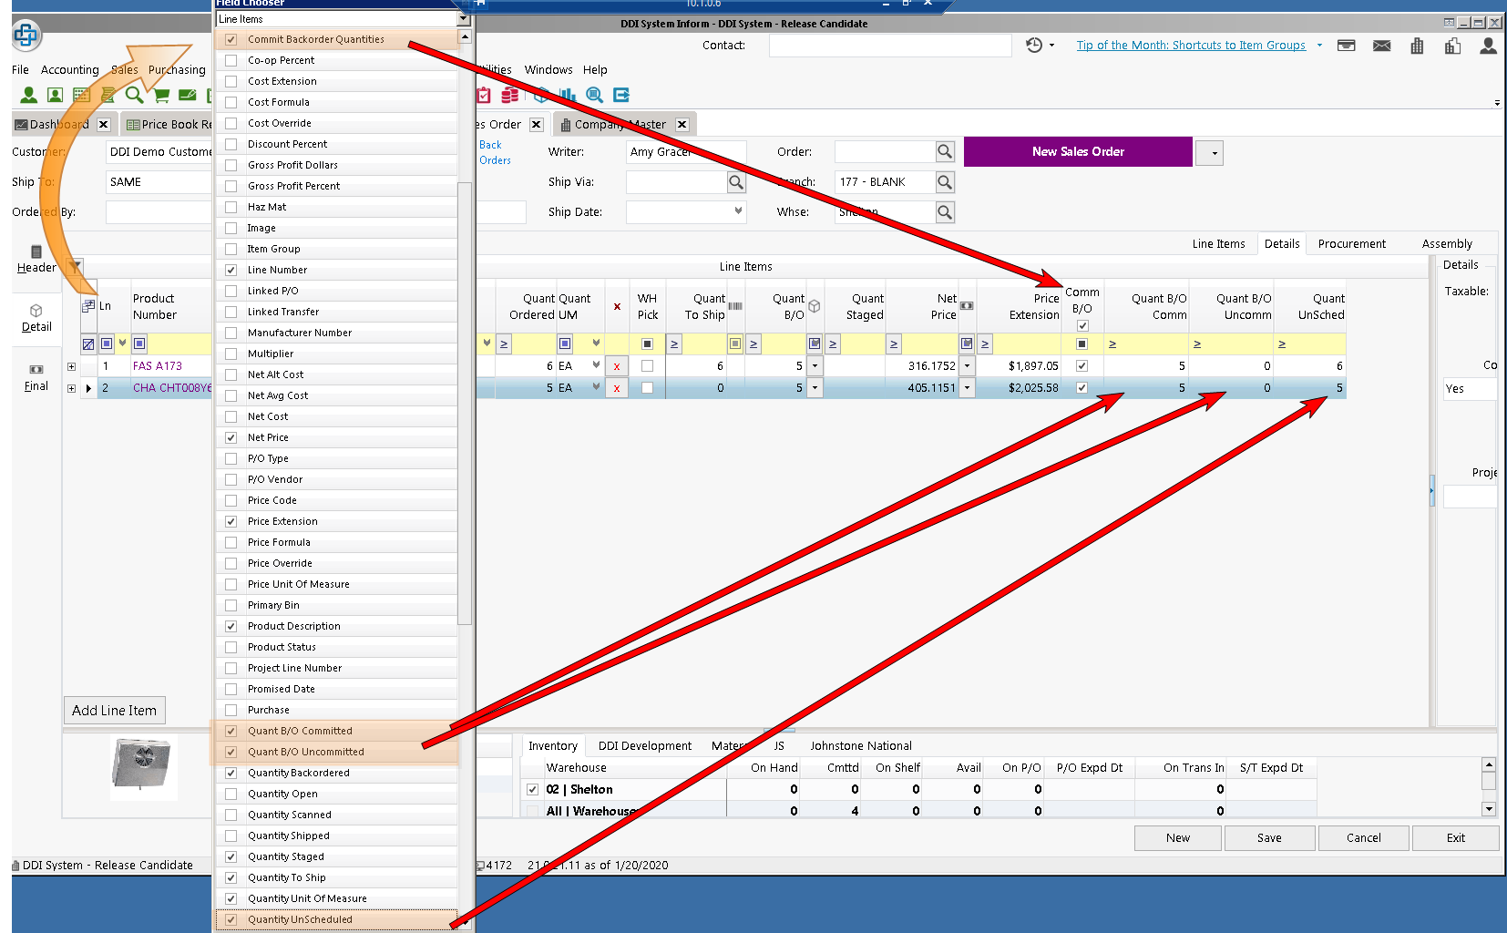This screenshot has height=933, width=1507.
Task: Click the green customer person icon in toolbar
Action: coord(29,95)
